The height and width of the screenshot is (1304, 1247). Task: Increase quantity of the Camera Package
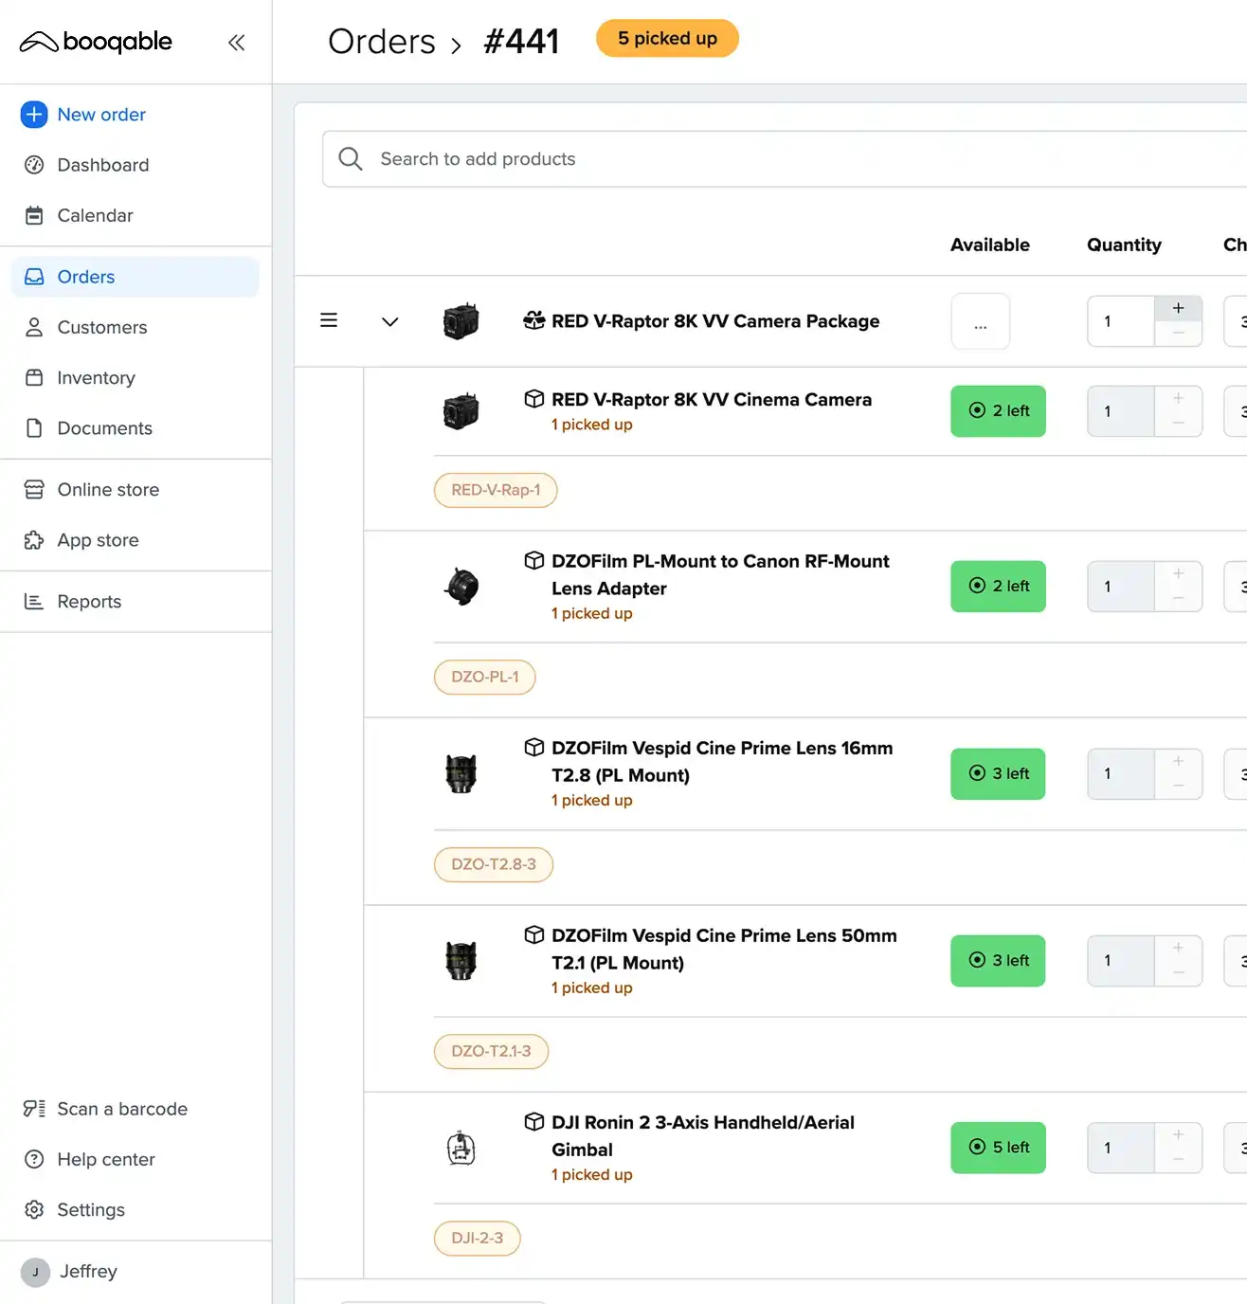click(1178, 308)
